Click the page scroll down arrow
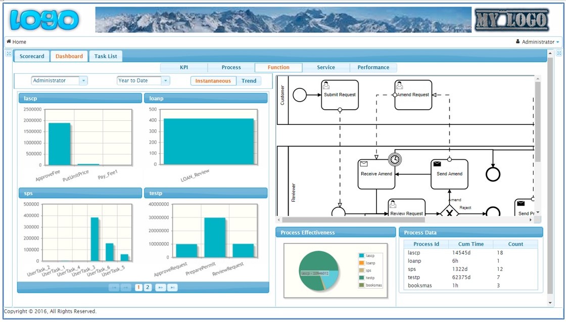 click(x=550, y=303)
